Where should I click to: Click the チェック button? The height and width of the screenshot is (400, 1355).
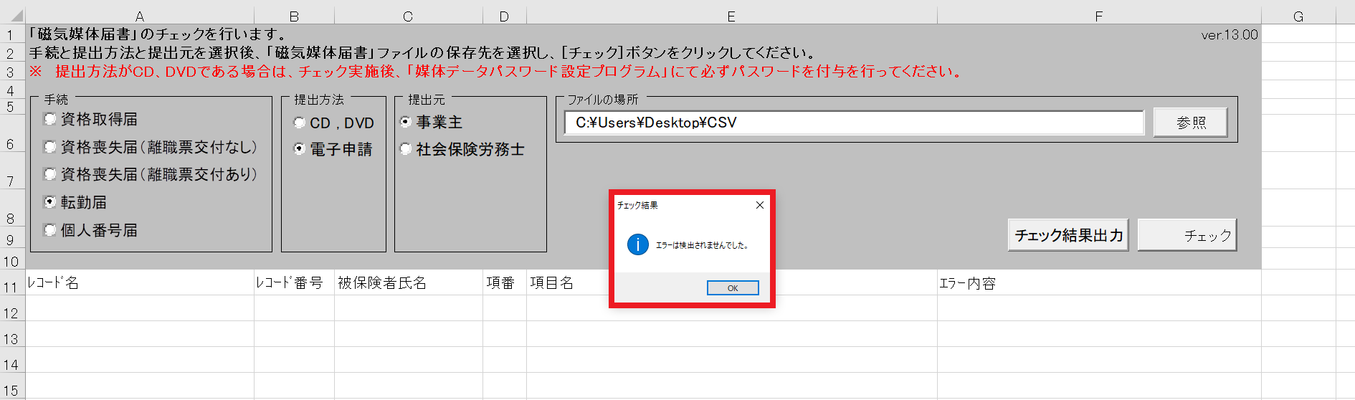pos(1187,235)
